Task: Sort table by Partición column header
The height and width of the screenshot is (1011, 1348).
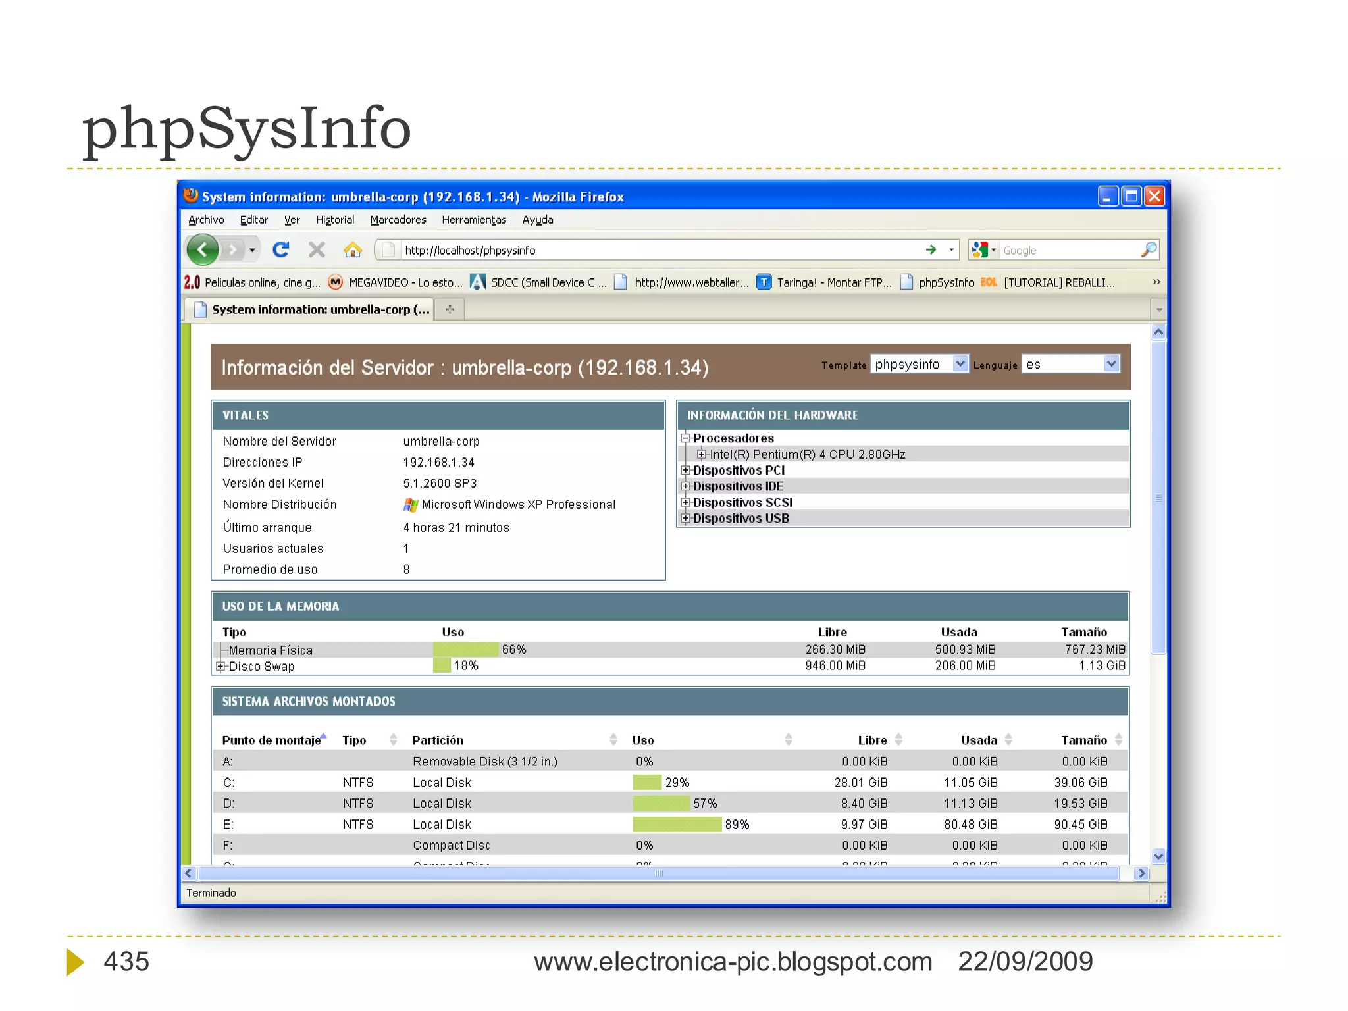Action: click(x=438, y=740)
